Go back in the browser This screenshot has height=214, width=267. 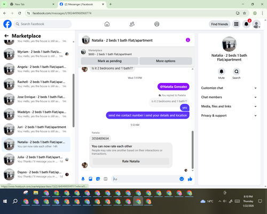(5, 13)
